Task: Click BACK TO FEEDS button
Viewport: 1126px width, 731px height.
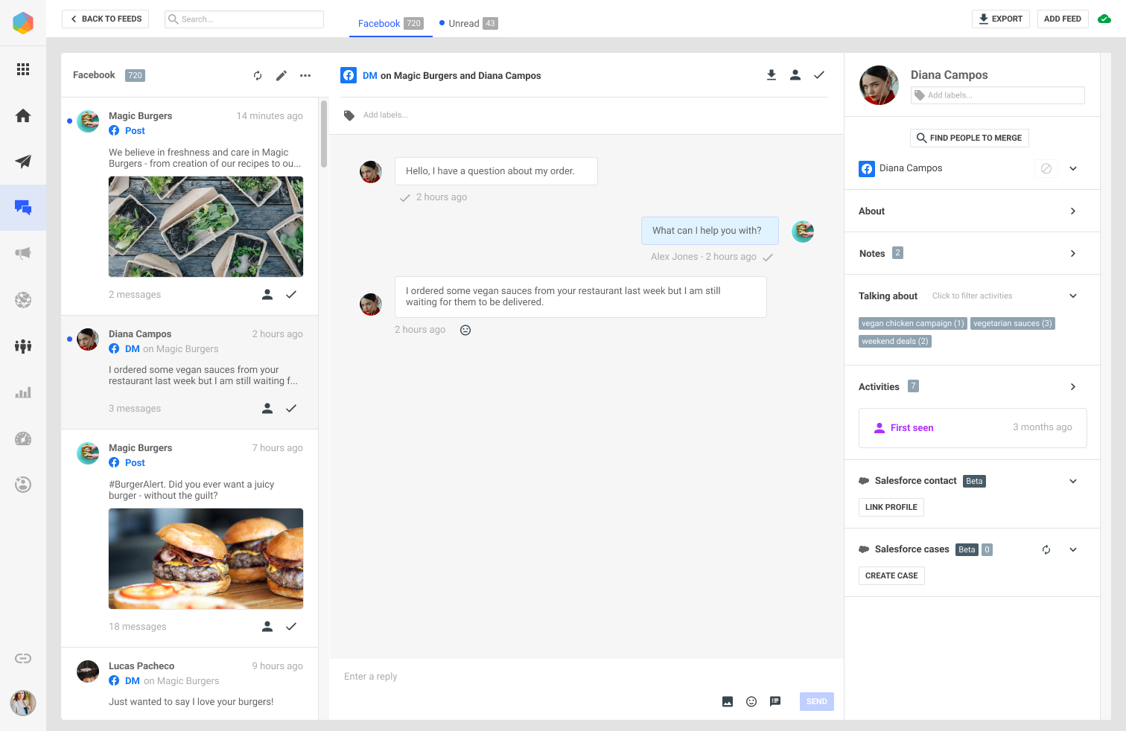Action: 106,19
